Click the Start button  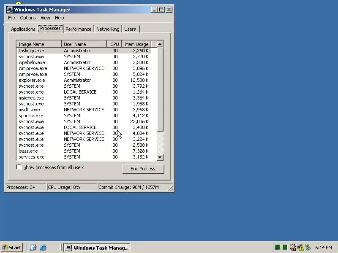coord(12,248)
